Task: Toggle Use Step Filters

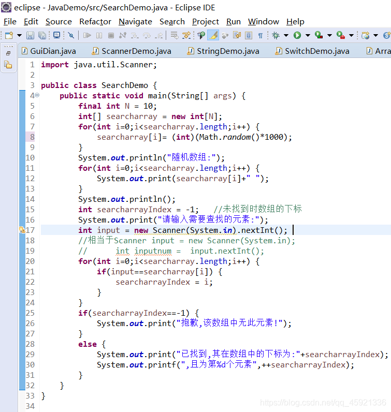Action: point(186,35)
